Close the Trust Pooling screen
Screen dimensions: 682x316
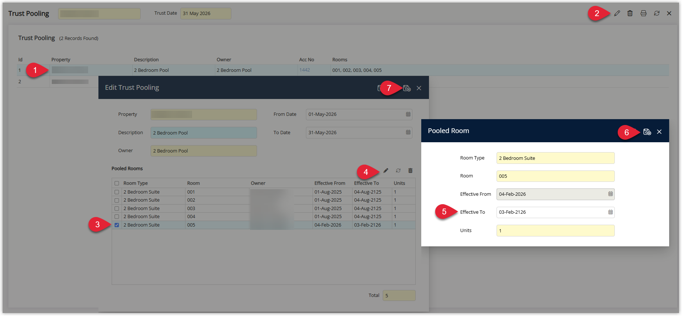click(669, 13)
